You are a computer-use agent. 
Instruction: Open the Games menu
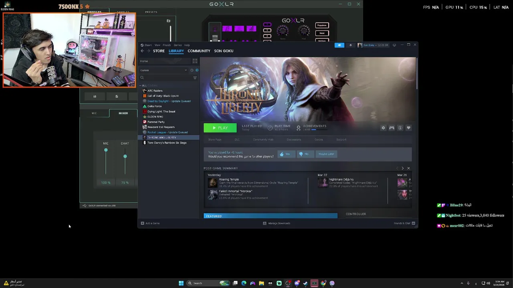(178, 45)
